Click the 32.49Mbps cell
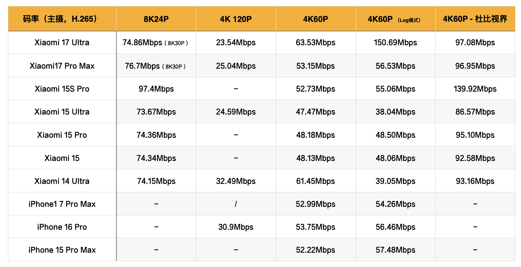 [x=236, y=181]
